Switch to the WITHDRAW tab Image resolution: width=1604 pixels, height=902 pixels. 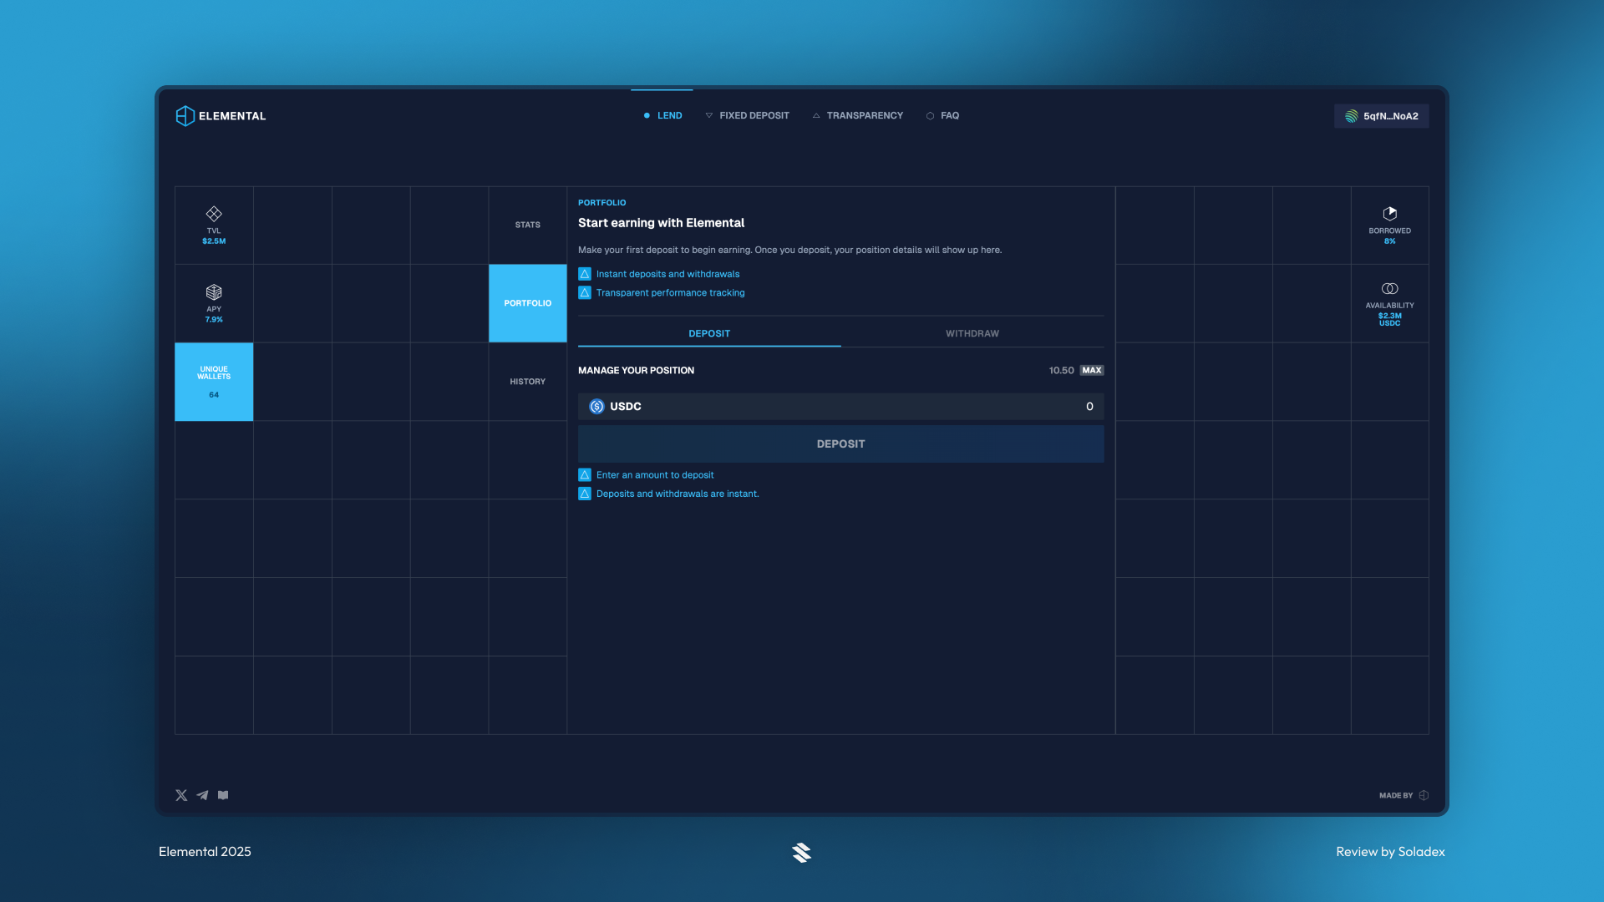(x=972, y=333)
